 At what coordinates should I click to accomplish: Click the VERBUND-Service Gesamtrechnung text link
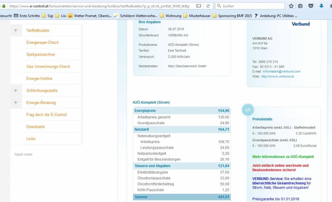(282, 183)
